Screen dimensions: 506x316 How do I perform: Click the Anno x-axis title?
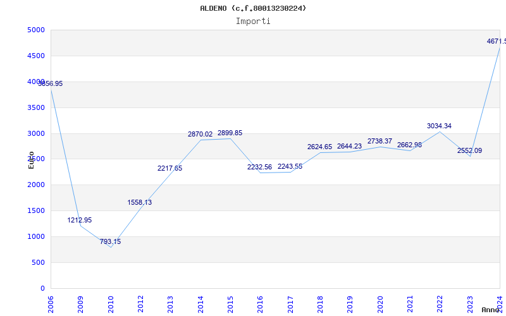490,310
